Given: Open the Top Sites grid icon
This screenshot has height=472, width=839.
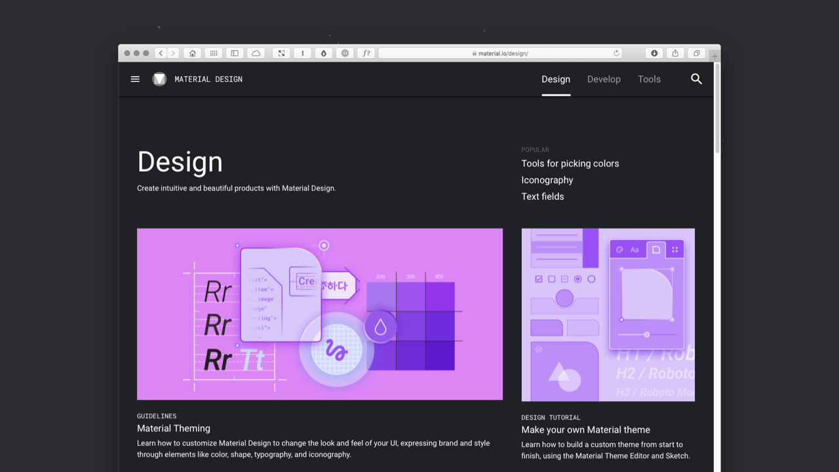Looking at the screenshot, I should tap(213, 53).
